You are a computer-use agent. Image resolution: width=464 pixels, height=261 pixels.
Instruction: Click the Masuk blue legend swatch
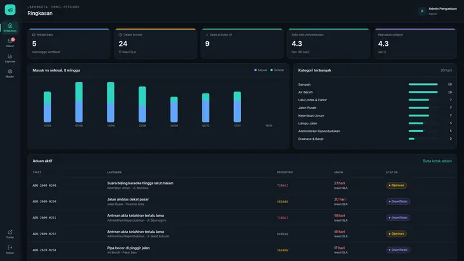(255, 70)
